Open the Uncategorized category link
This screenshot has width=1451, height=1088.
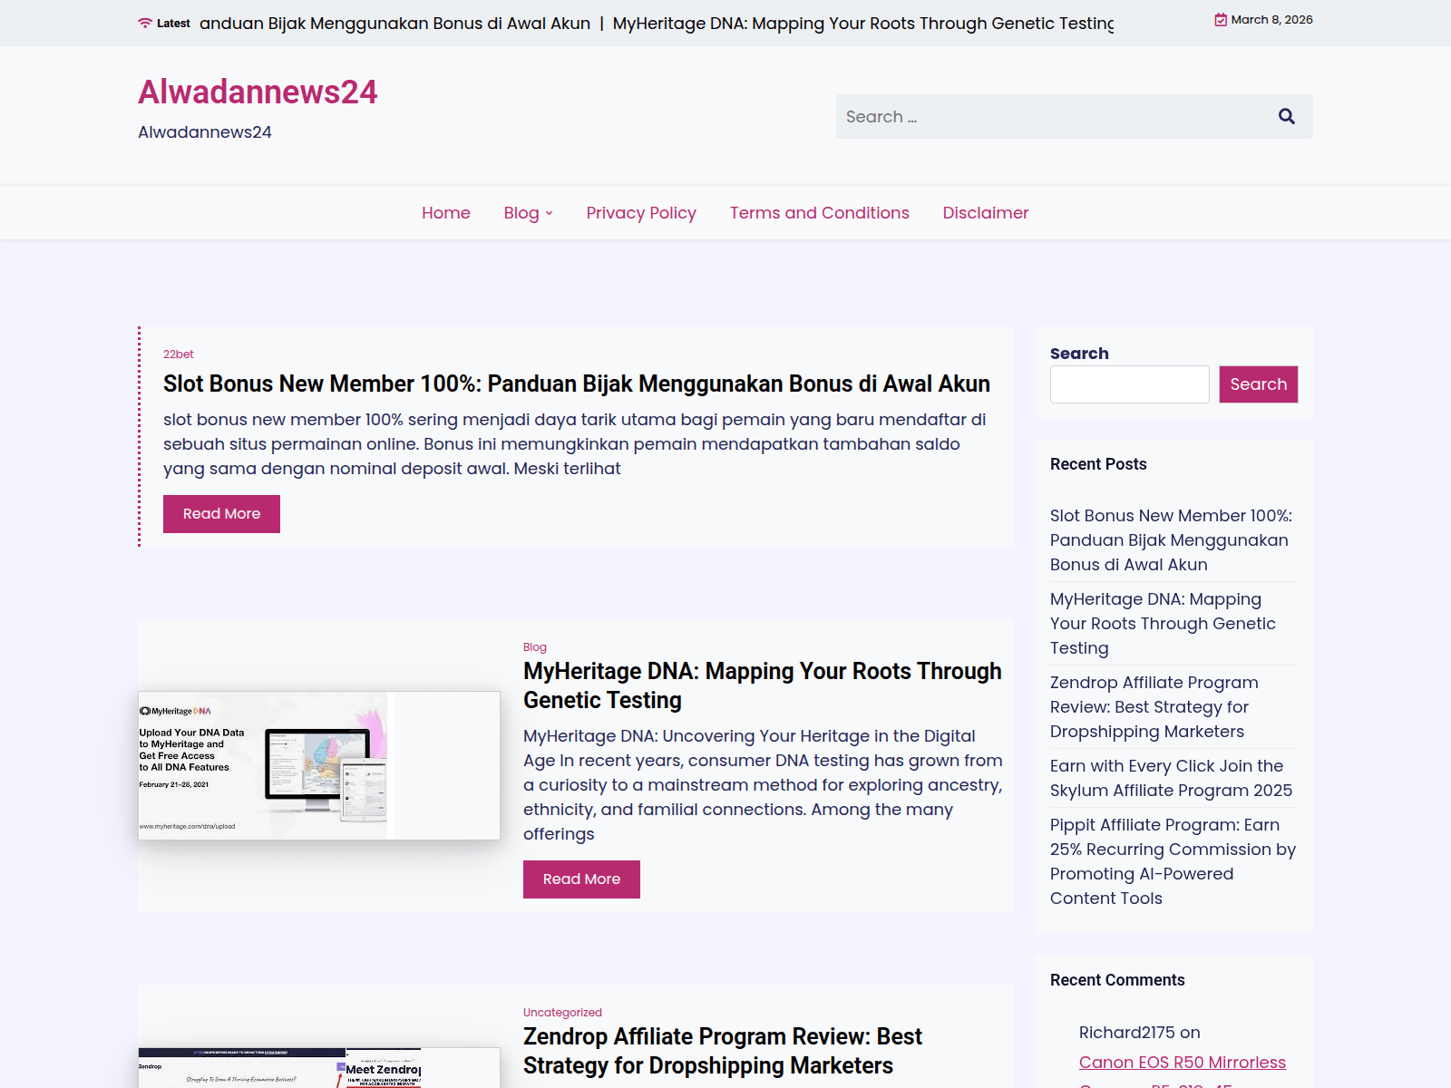pos(562,1013)
